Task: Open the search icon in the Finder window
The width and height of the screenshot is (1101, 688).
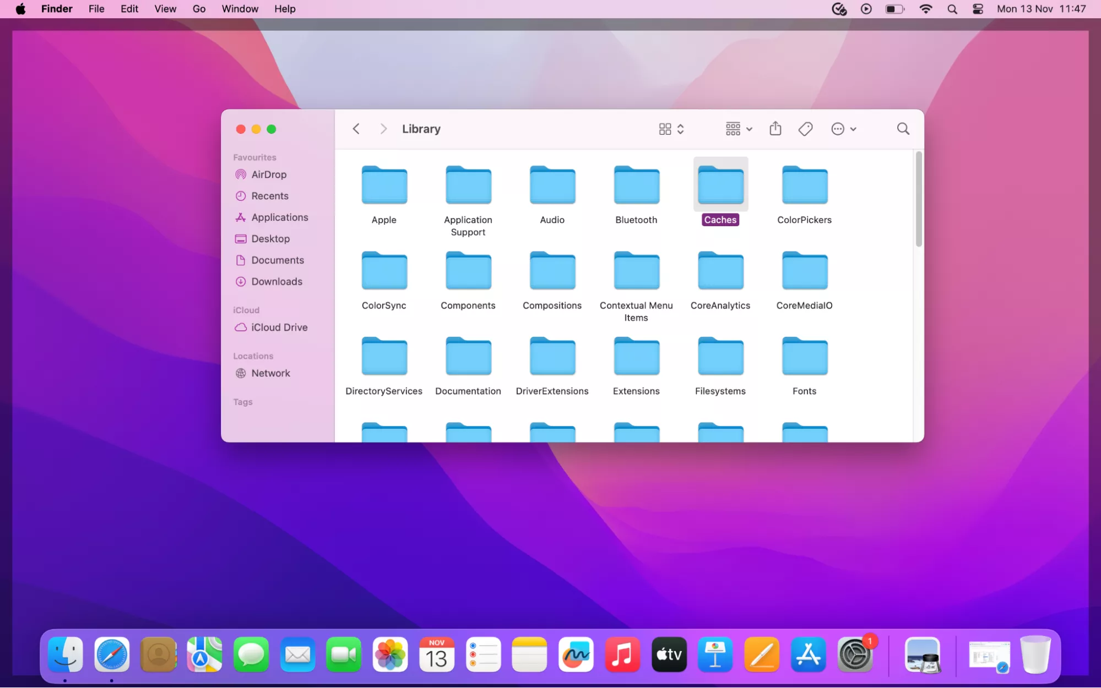Action: [902, 128]
